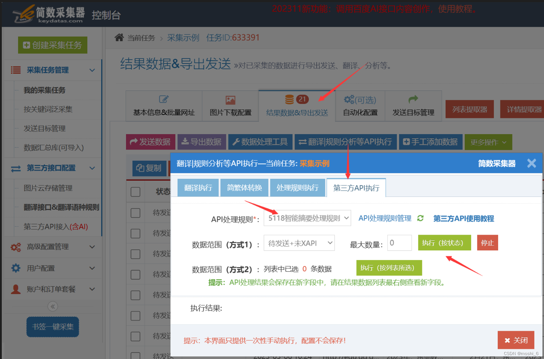Click 执行 (按列表所选) button
544x359 pixels.
coord(389,268)
